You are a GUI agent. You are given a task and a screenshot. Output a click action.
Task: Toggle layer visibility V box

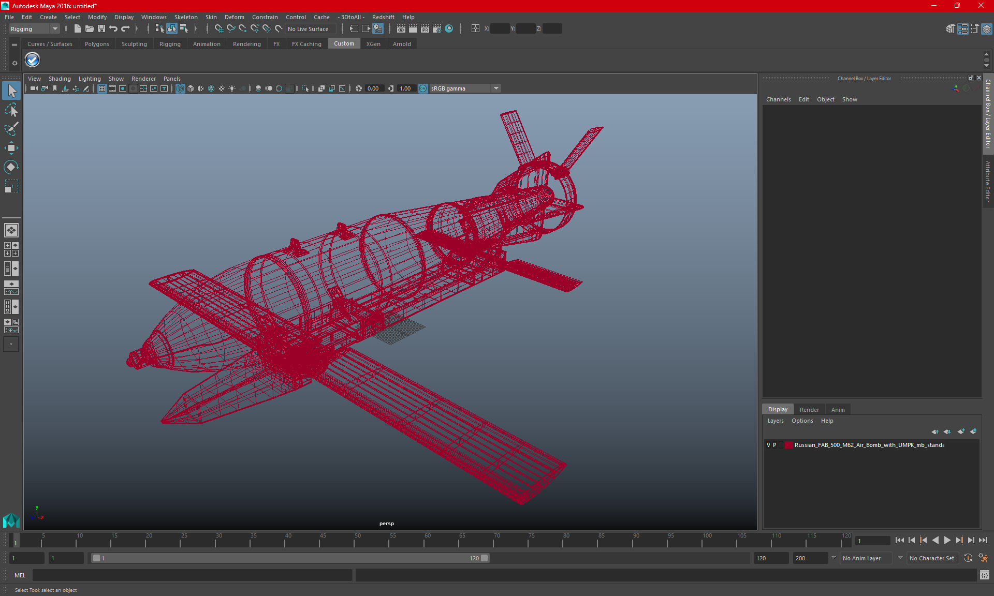tap(768, 445)
